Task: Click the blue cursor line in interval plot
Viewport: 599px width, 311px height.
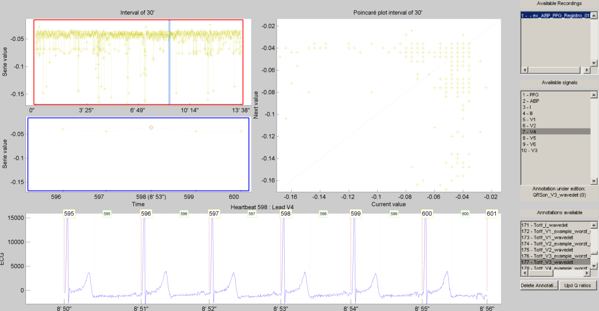Action: pos(169,61)
